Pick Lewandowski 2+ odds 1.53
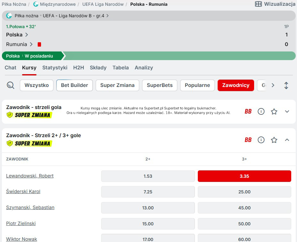297x242 pixels. (x=148, y=176)
